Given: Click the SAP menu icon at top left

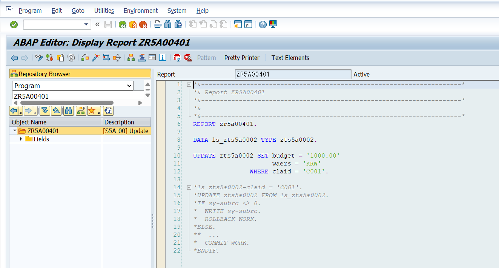Looking at the screenshot, I should click(9, 9).
